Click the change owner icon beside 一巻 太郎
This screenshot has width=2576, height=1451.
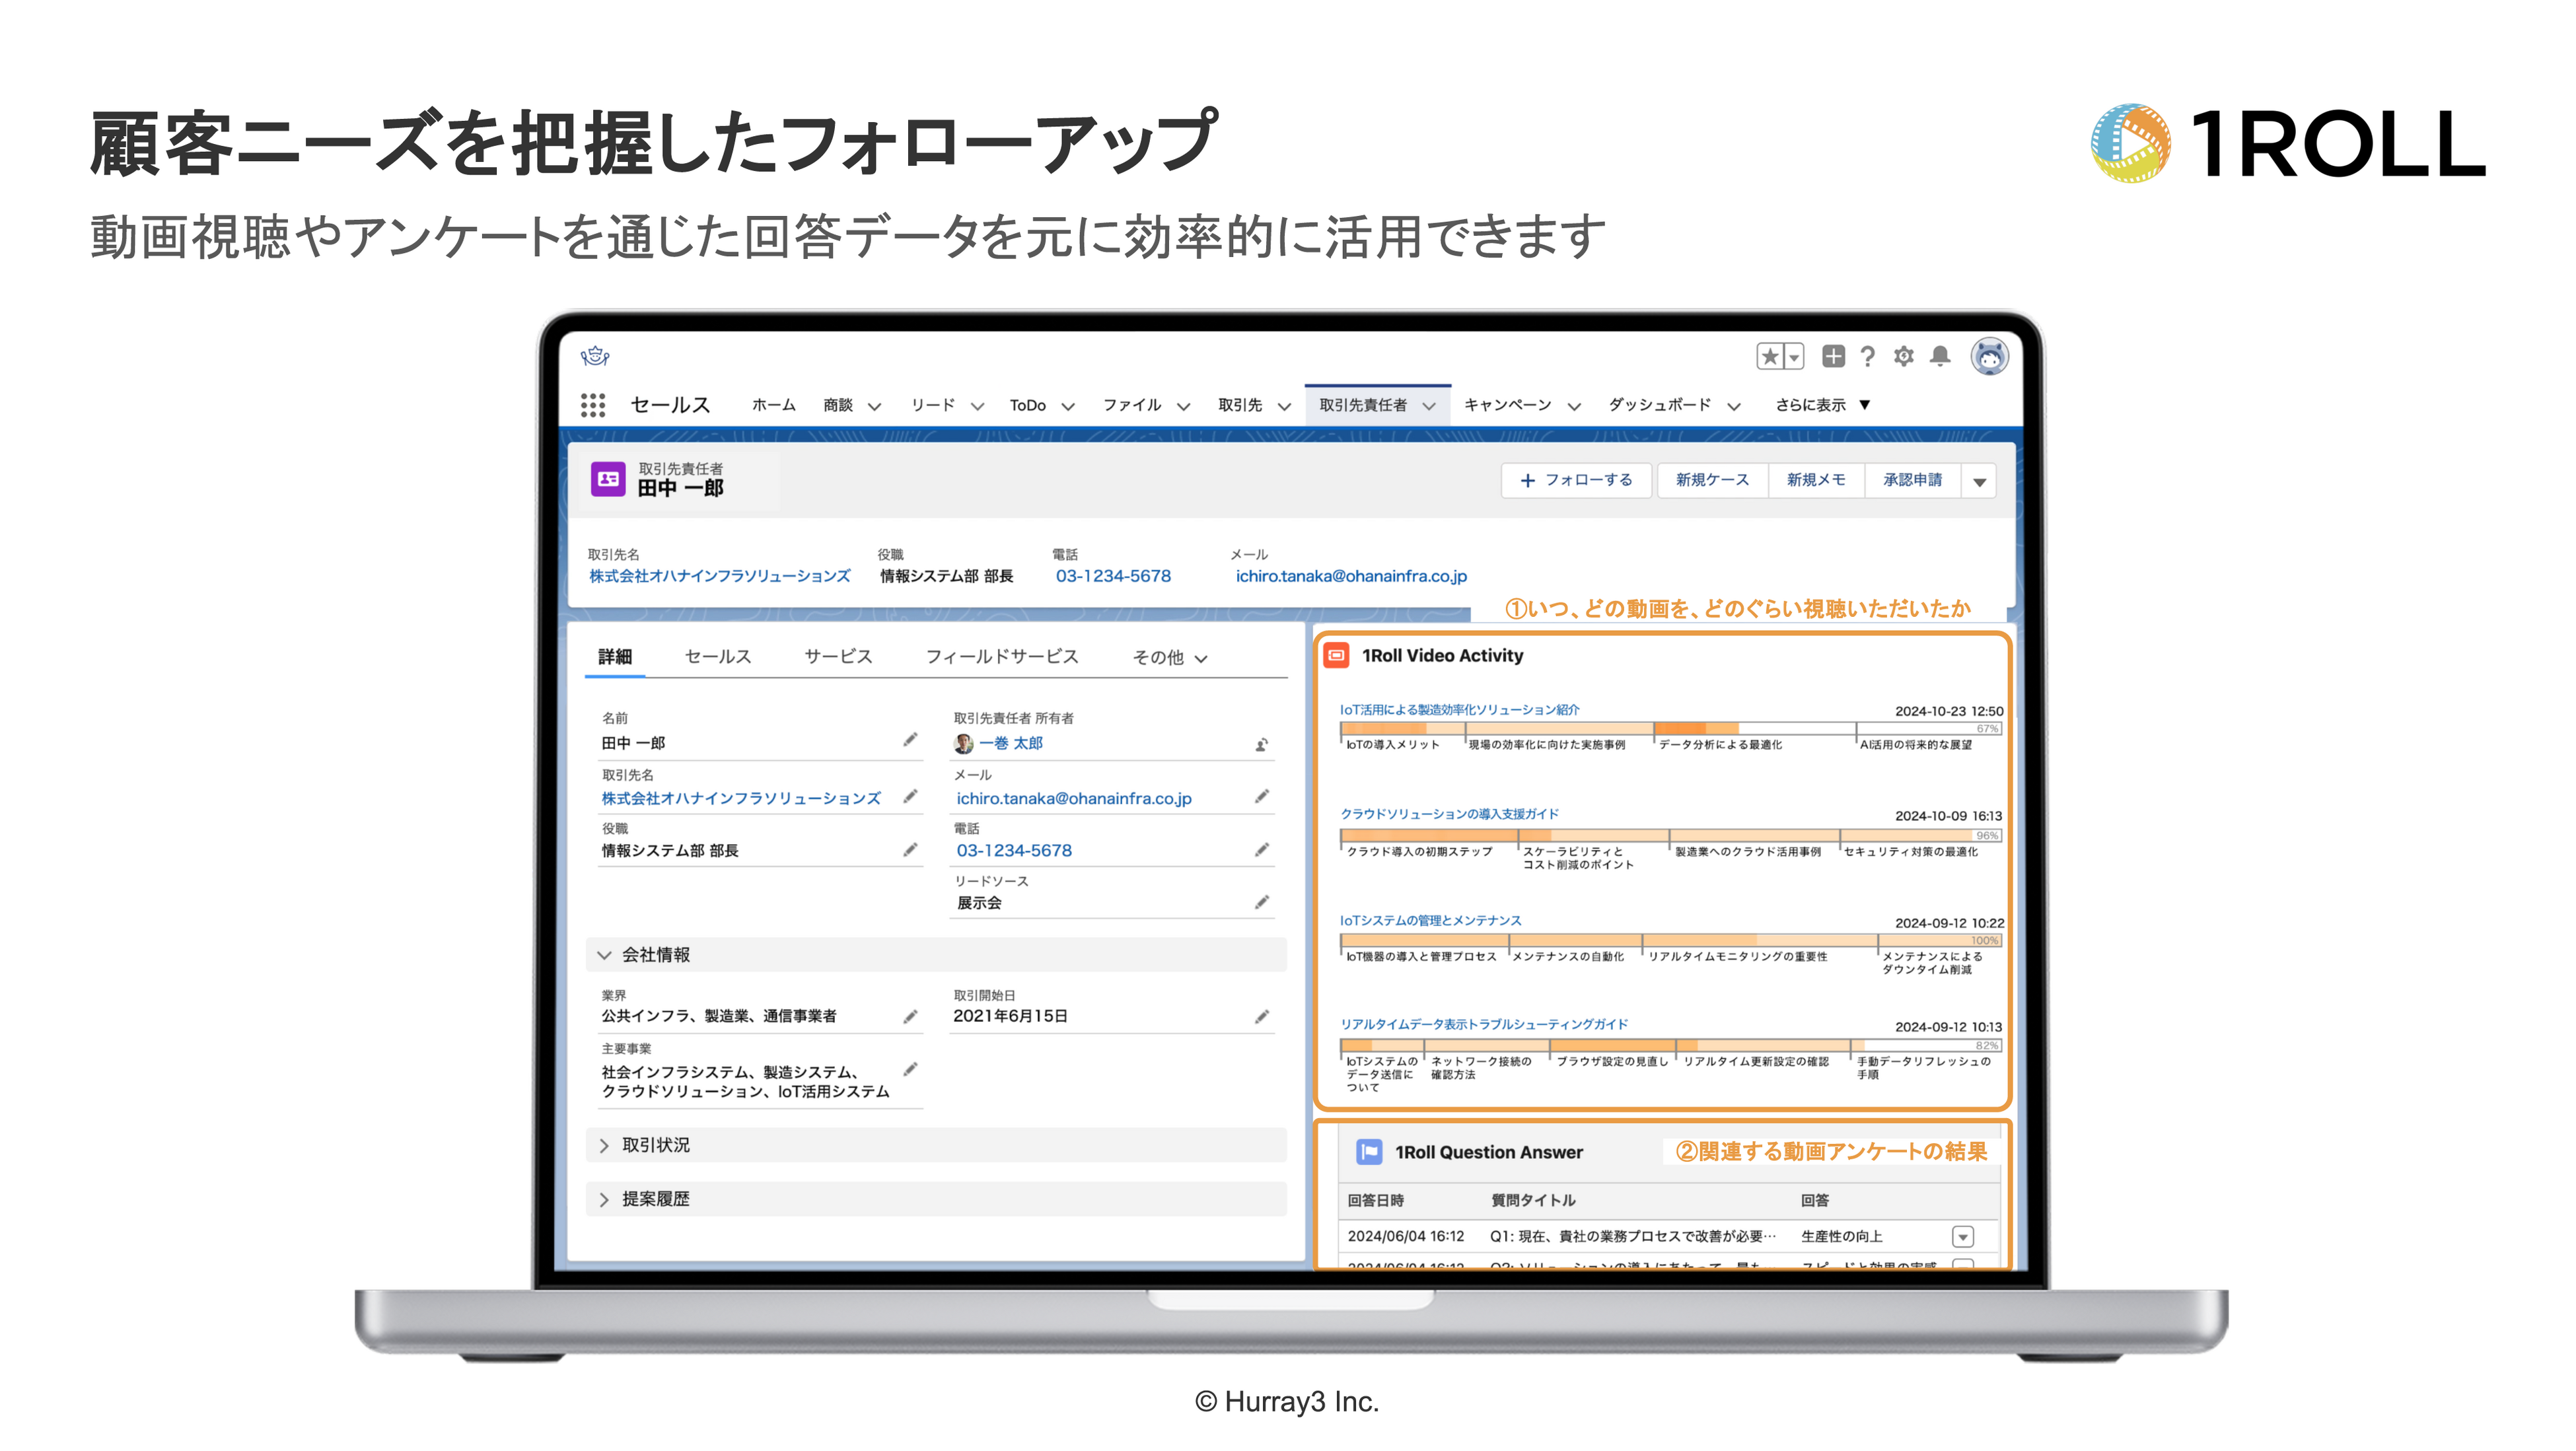pos(1262,744)
